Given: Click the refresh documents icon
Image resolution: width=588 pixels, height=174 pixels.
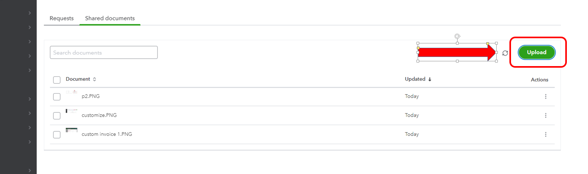Looking at the screenshot, I should pos(505,53).
